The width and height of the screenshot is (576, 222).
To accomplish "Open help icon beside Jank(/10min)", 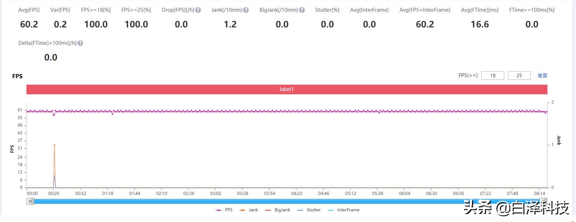I will [x=246, y=10].
